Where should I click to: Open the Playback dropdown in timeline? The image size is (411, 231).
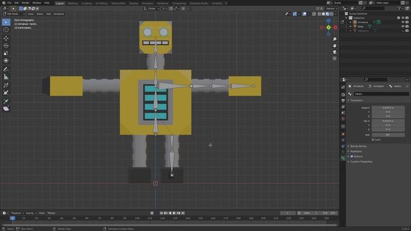17,213
